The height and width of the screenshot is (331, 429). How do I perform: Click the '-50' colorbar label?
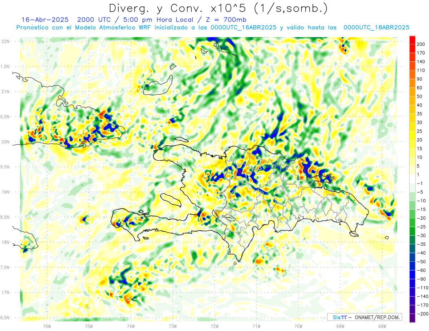[421, 262]
